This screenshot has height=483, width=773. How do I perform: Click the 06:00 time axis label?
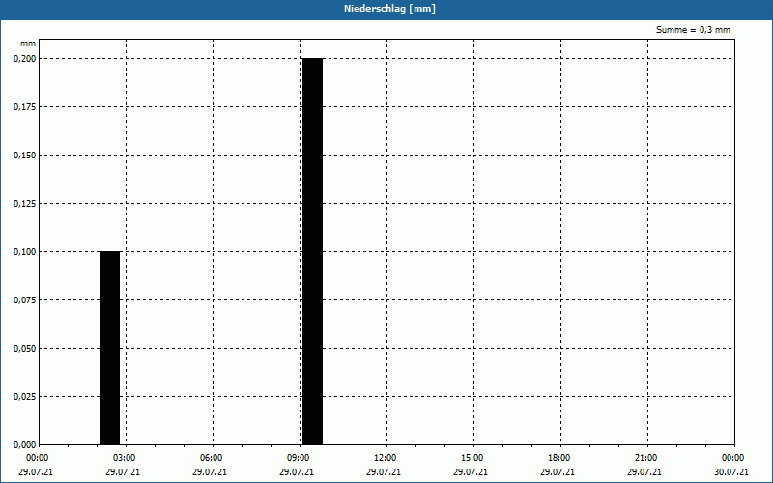[x=211, y=458]
